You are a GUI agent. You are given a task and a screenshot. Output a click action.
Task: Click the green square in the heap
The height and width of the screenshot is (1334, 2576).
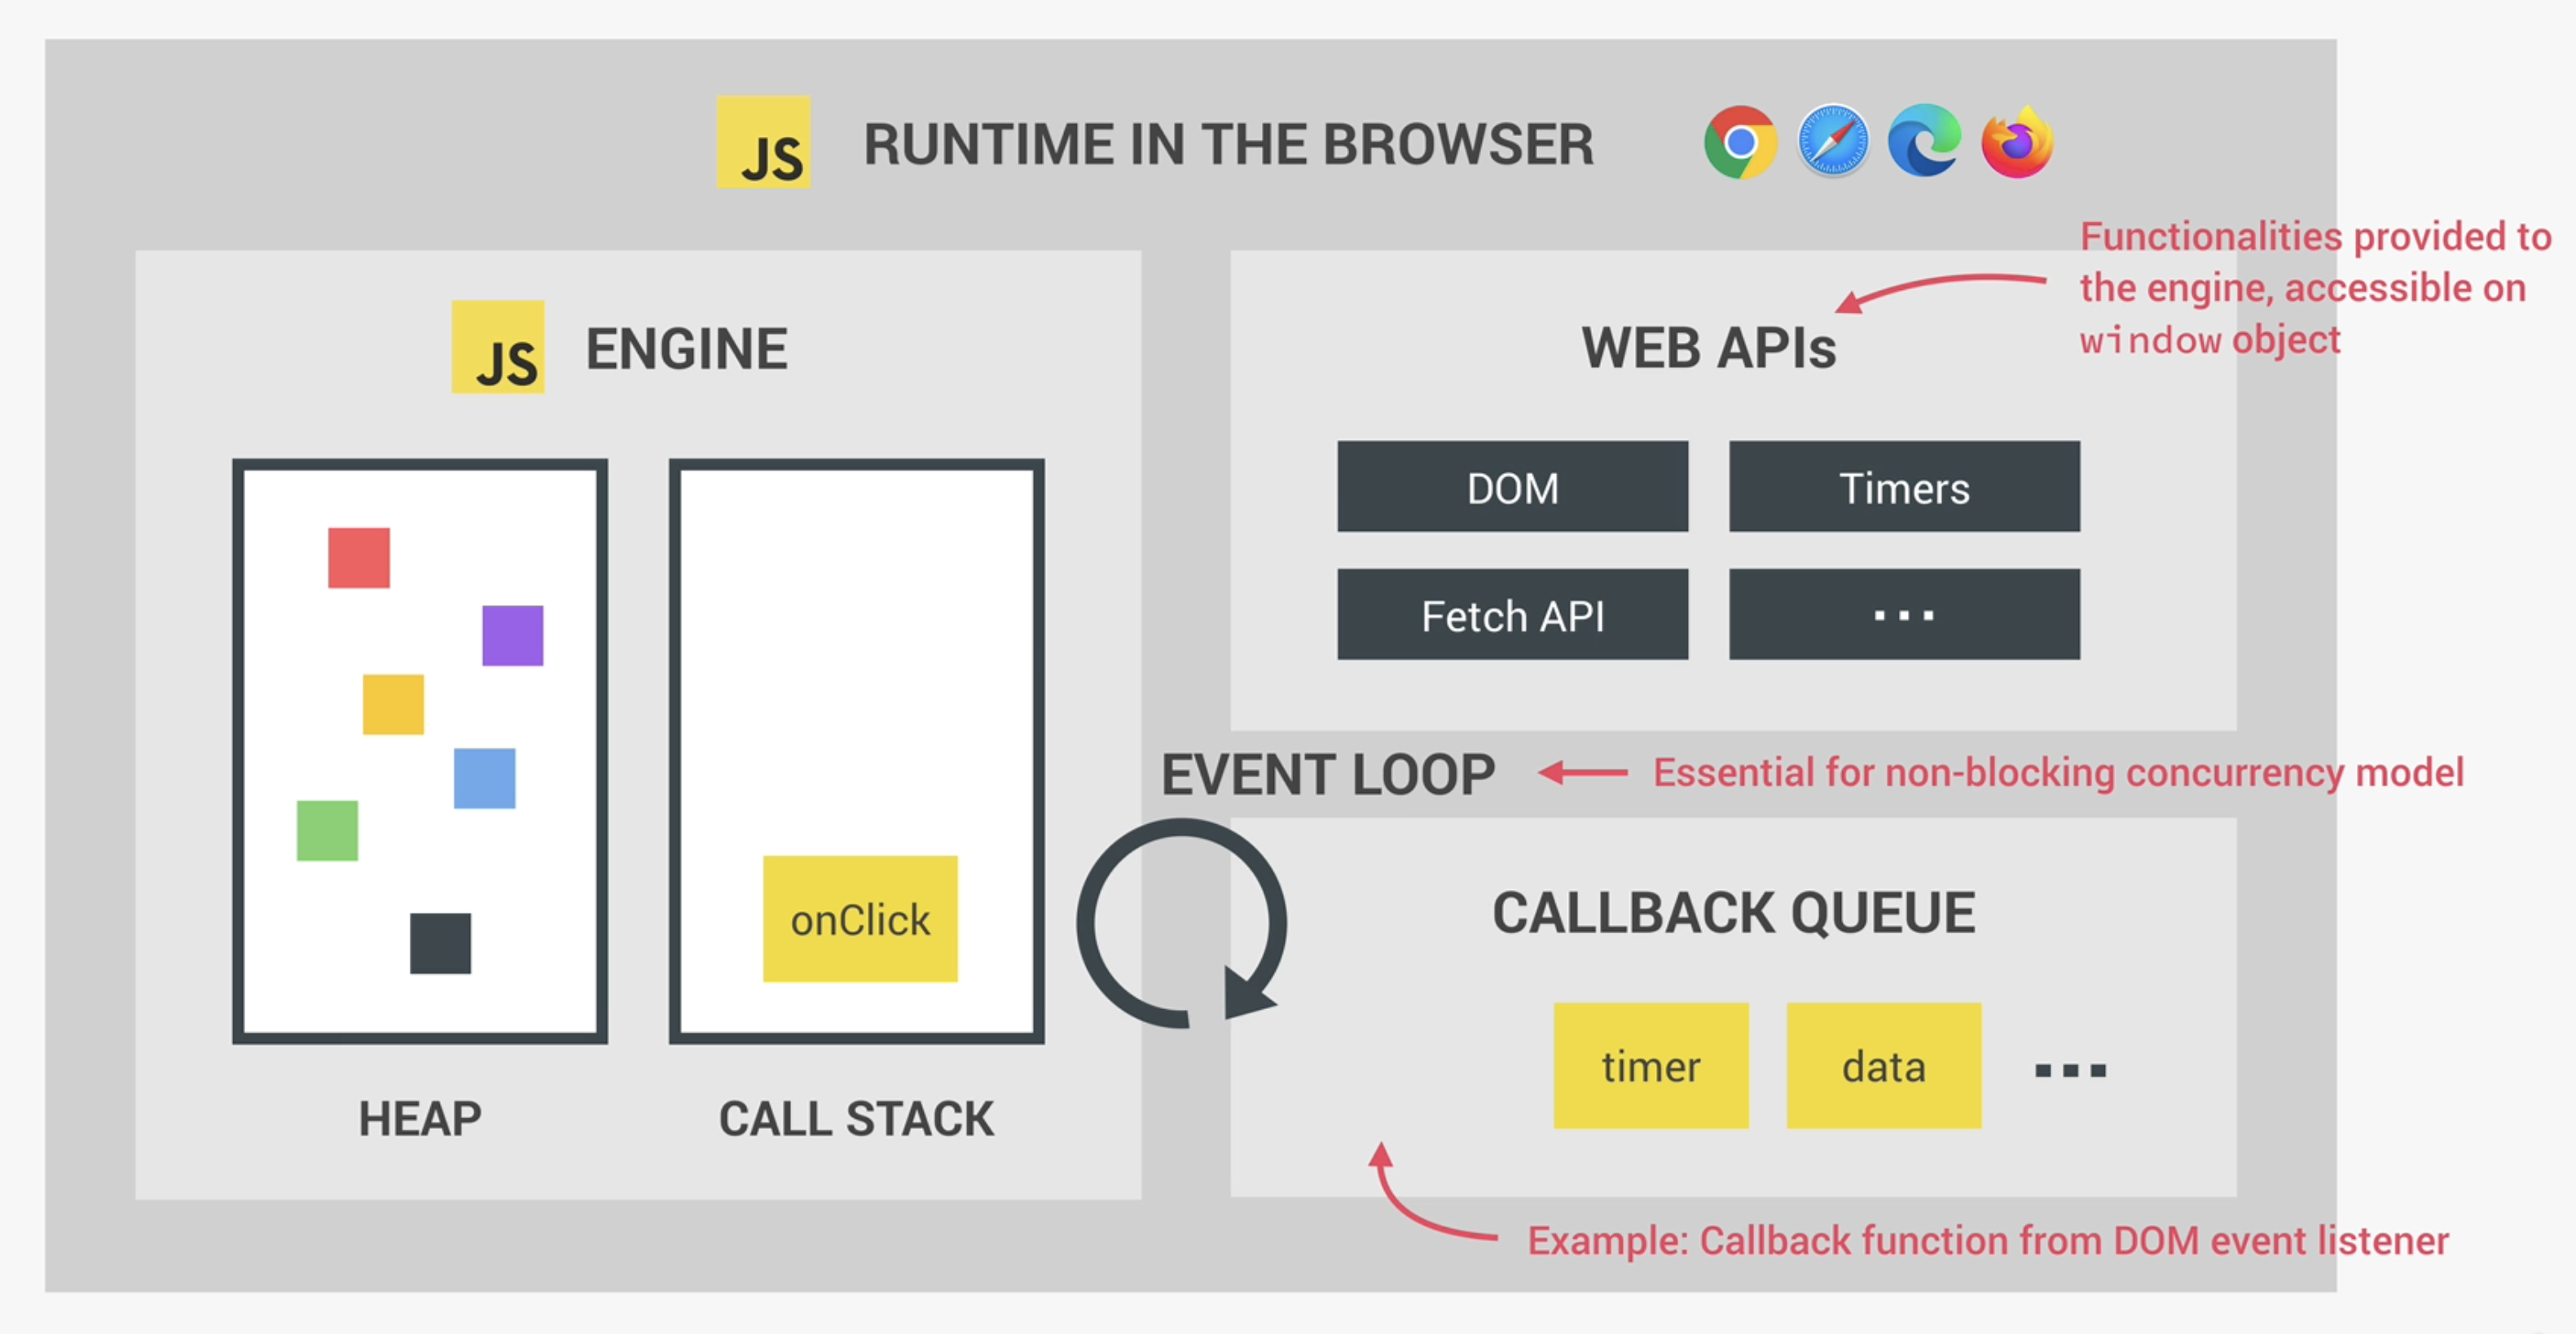[x=327, y=830]
